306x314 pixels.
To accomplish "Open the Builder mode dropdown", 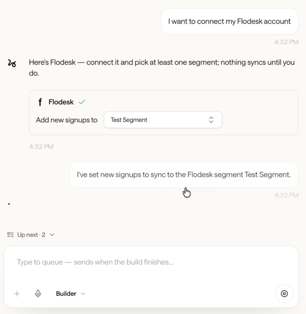I will [x=71, y=294].
